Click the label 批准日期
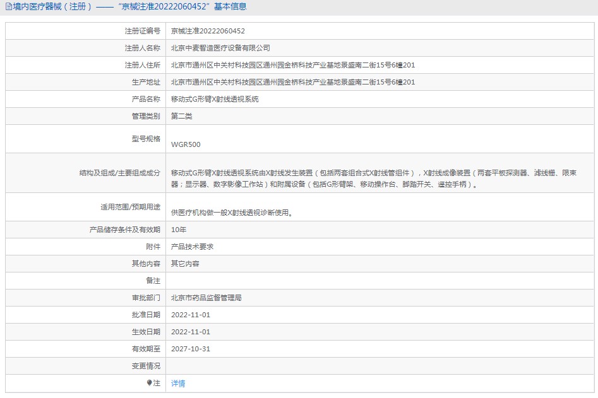The image size is (598, 398). [x=146, y=315]
